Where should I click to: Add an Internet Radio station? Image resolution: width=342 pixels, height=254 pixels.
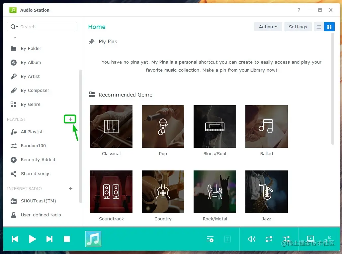[x=70, y=188]
